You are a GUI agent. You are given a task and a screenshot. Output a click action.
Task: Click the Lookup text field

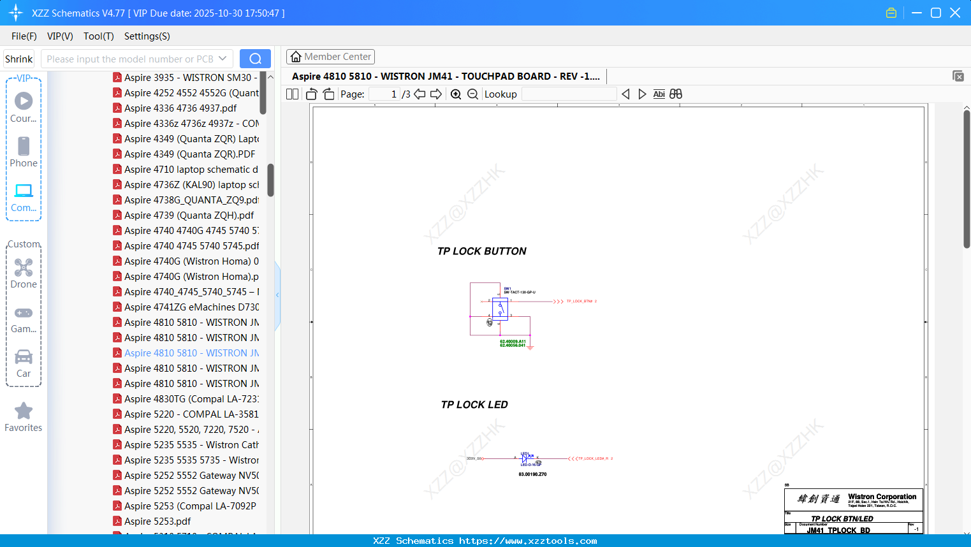click(x=569, y=94)
